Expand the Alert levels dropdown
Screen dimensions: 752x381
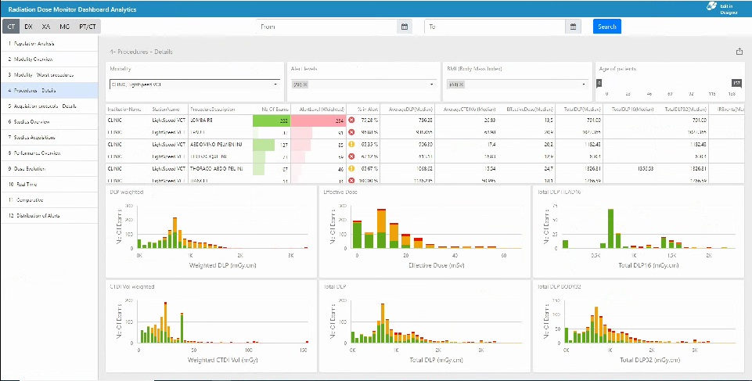coord(431,84)
